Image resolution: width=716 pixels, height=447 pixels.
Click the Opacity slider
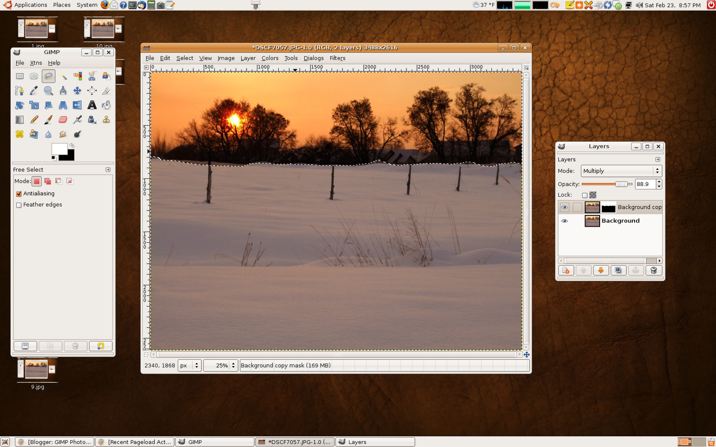(x=607, y=184)
